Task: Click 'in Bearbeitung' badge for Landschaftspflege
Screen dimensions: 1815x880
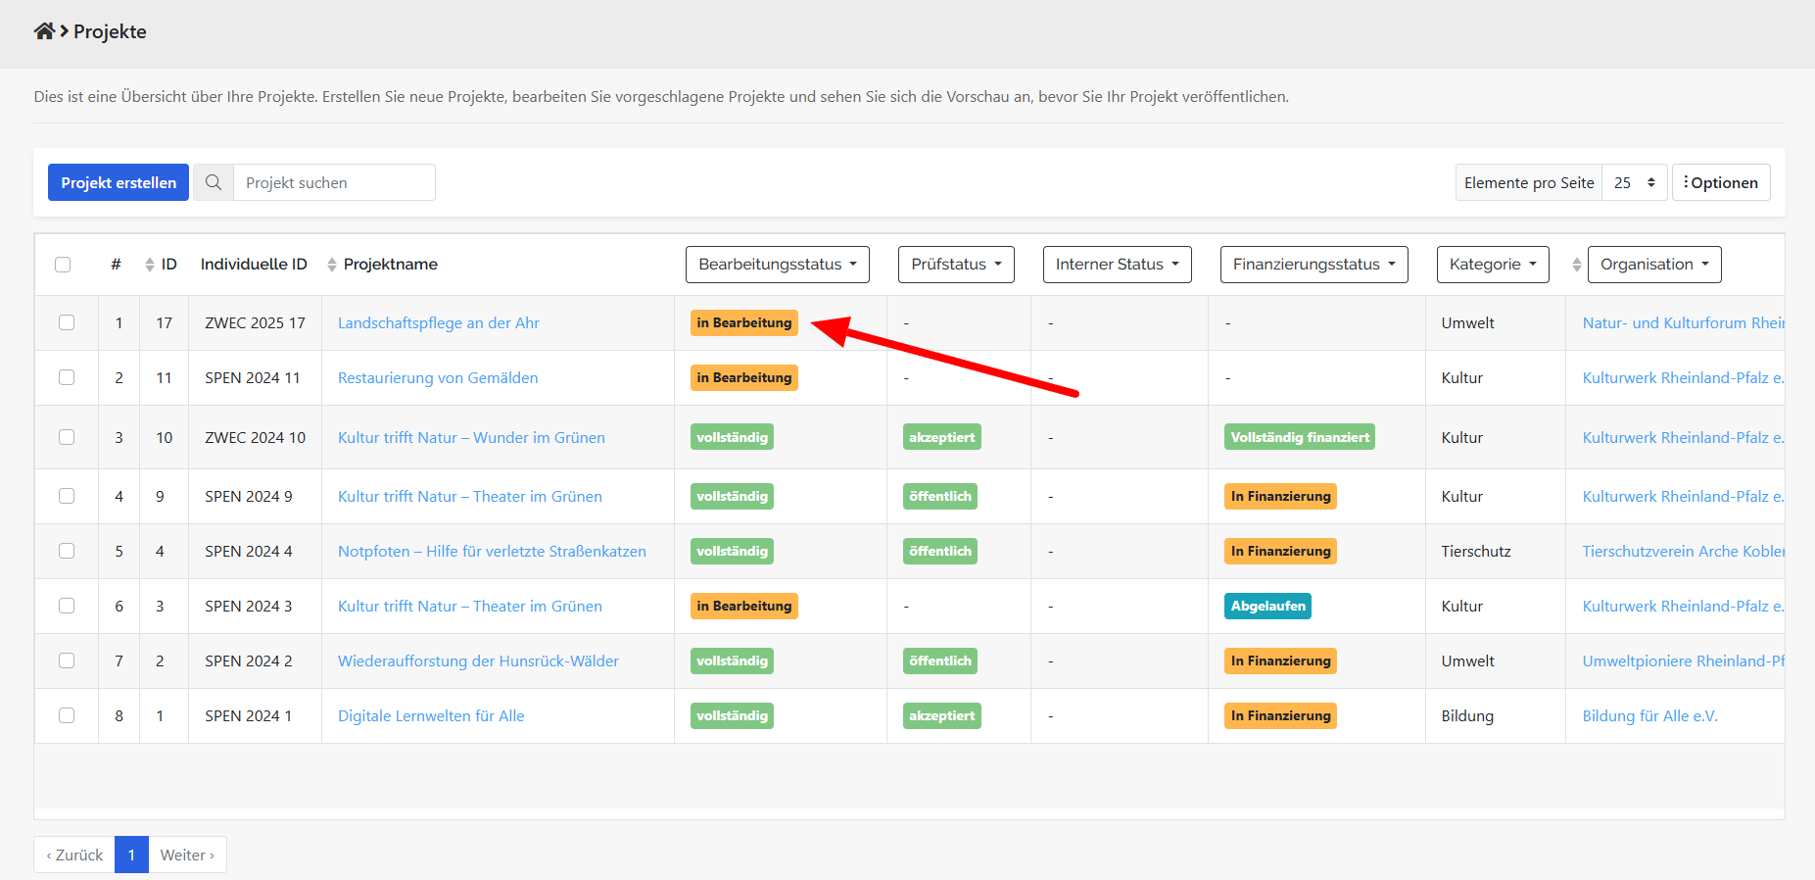Action: coord(743,323)
